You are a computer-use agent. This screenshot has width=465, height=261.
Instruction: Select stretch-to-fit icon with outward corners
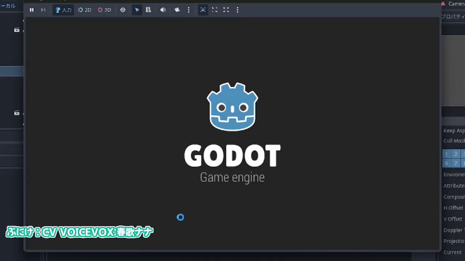point(226,10)
